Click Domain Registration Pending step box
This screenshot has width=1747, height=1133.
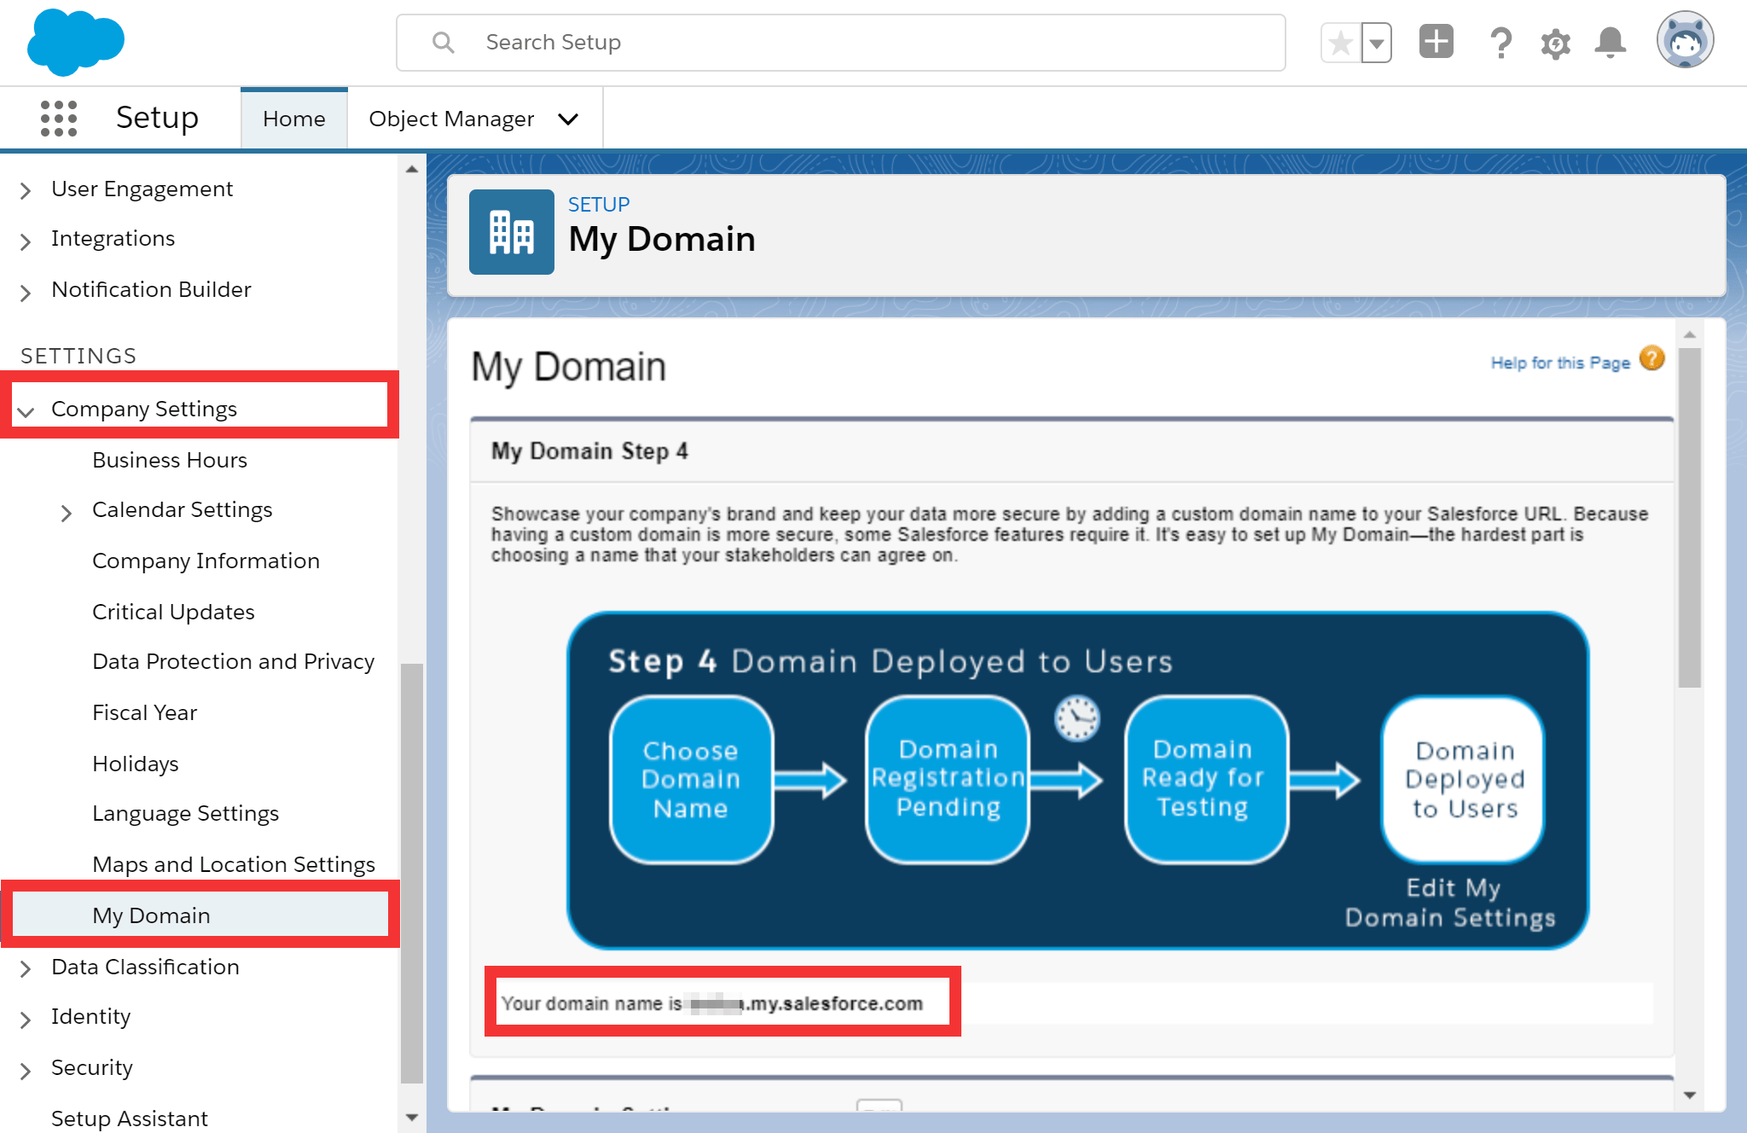(948, 780)
